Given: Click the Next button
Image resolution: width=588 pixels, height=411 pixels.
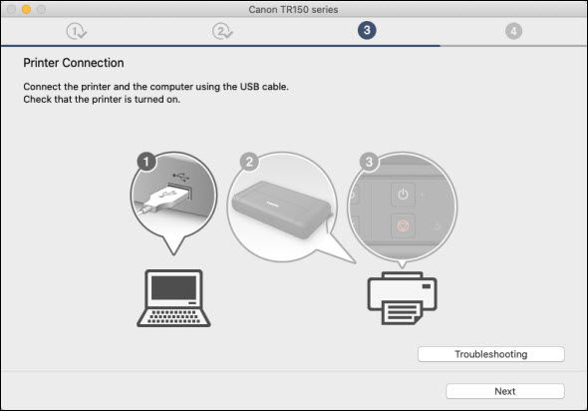Looking at the screenshot, I should [505, 391].
